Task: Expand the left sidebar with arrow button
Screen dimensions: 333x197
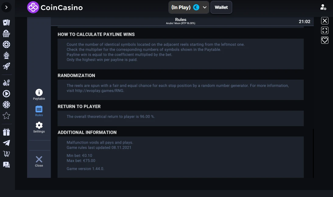Action: coord(6,7)
